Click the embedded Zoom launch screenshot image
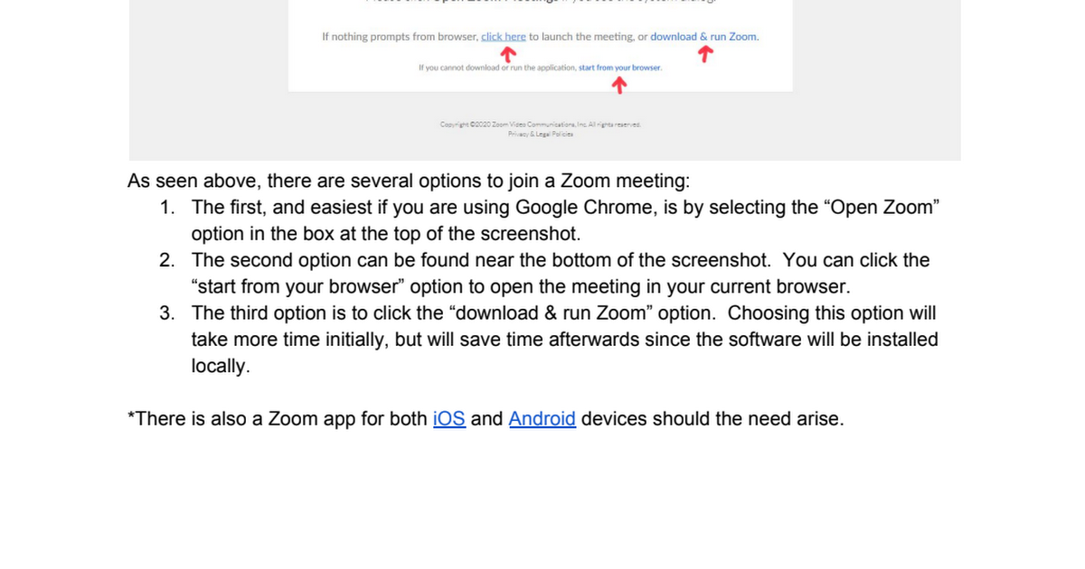The height and width of the screenshot is (569, 1085). 544,80
